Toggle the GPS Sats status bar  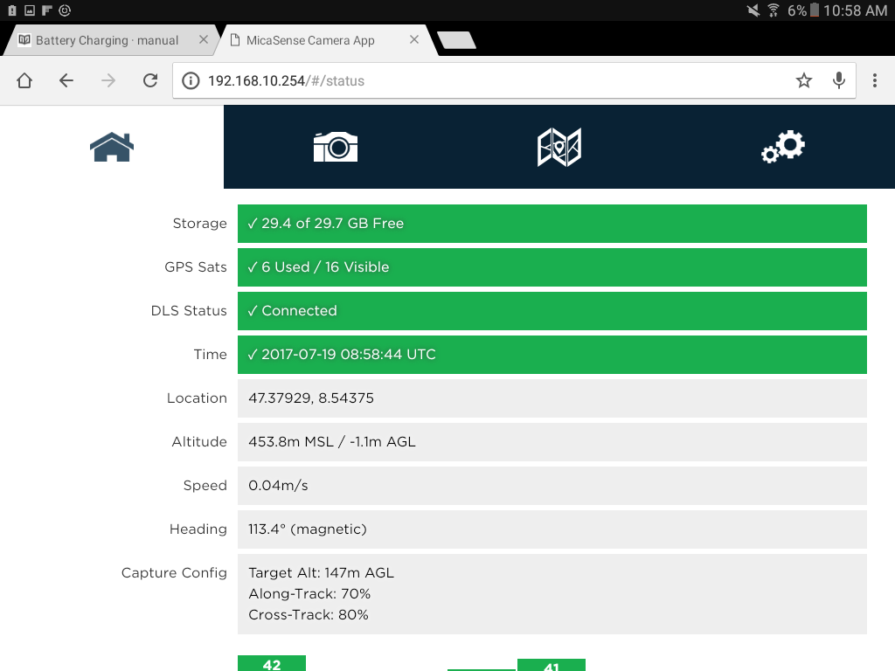point(551,267)
